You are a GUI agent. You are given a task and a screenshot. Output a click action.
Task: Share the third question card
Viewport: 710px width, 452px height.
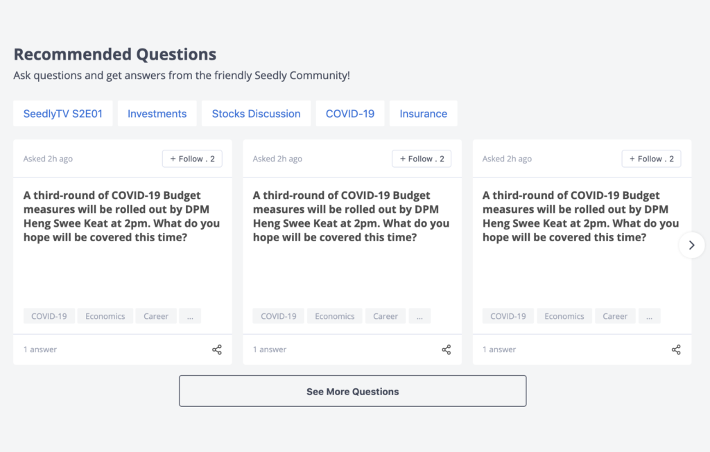tap(676, 349)
